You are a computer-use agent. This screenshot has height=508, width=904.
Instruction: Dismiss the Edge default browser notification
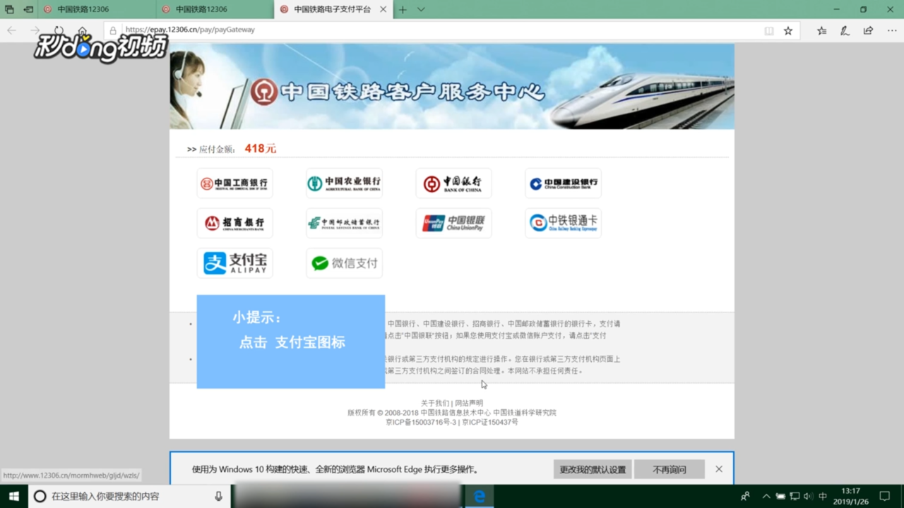pos(719,469)
